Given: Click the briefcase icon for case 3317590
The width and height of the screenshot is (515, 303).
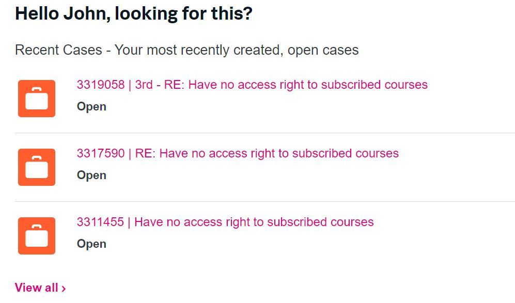Looking at the screenshot, I should pyautogui.click(x=37, y=167).
